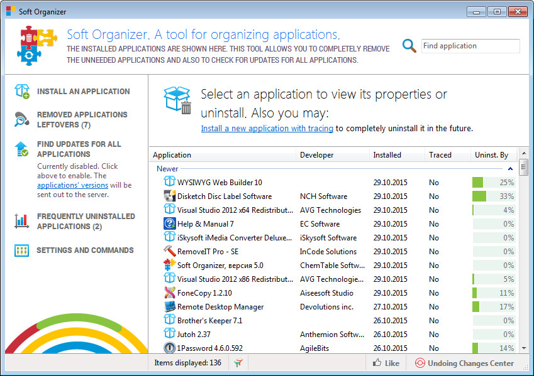This screenshot has width=534, height=376.
Task: Sort by the Application column header
Action: tap(223, 155)
